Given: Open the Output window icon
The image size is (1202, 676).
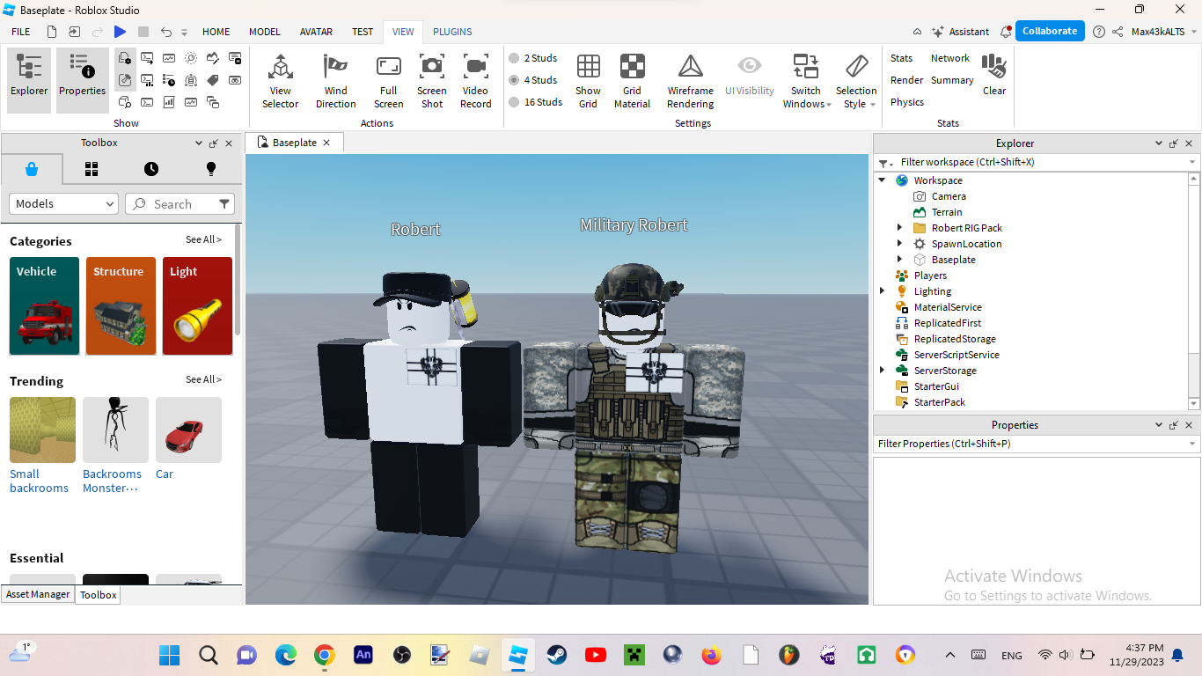Looking at the screenshot, I should tap(147, 58).
